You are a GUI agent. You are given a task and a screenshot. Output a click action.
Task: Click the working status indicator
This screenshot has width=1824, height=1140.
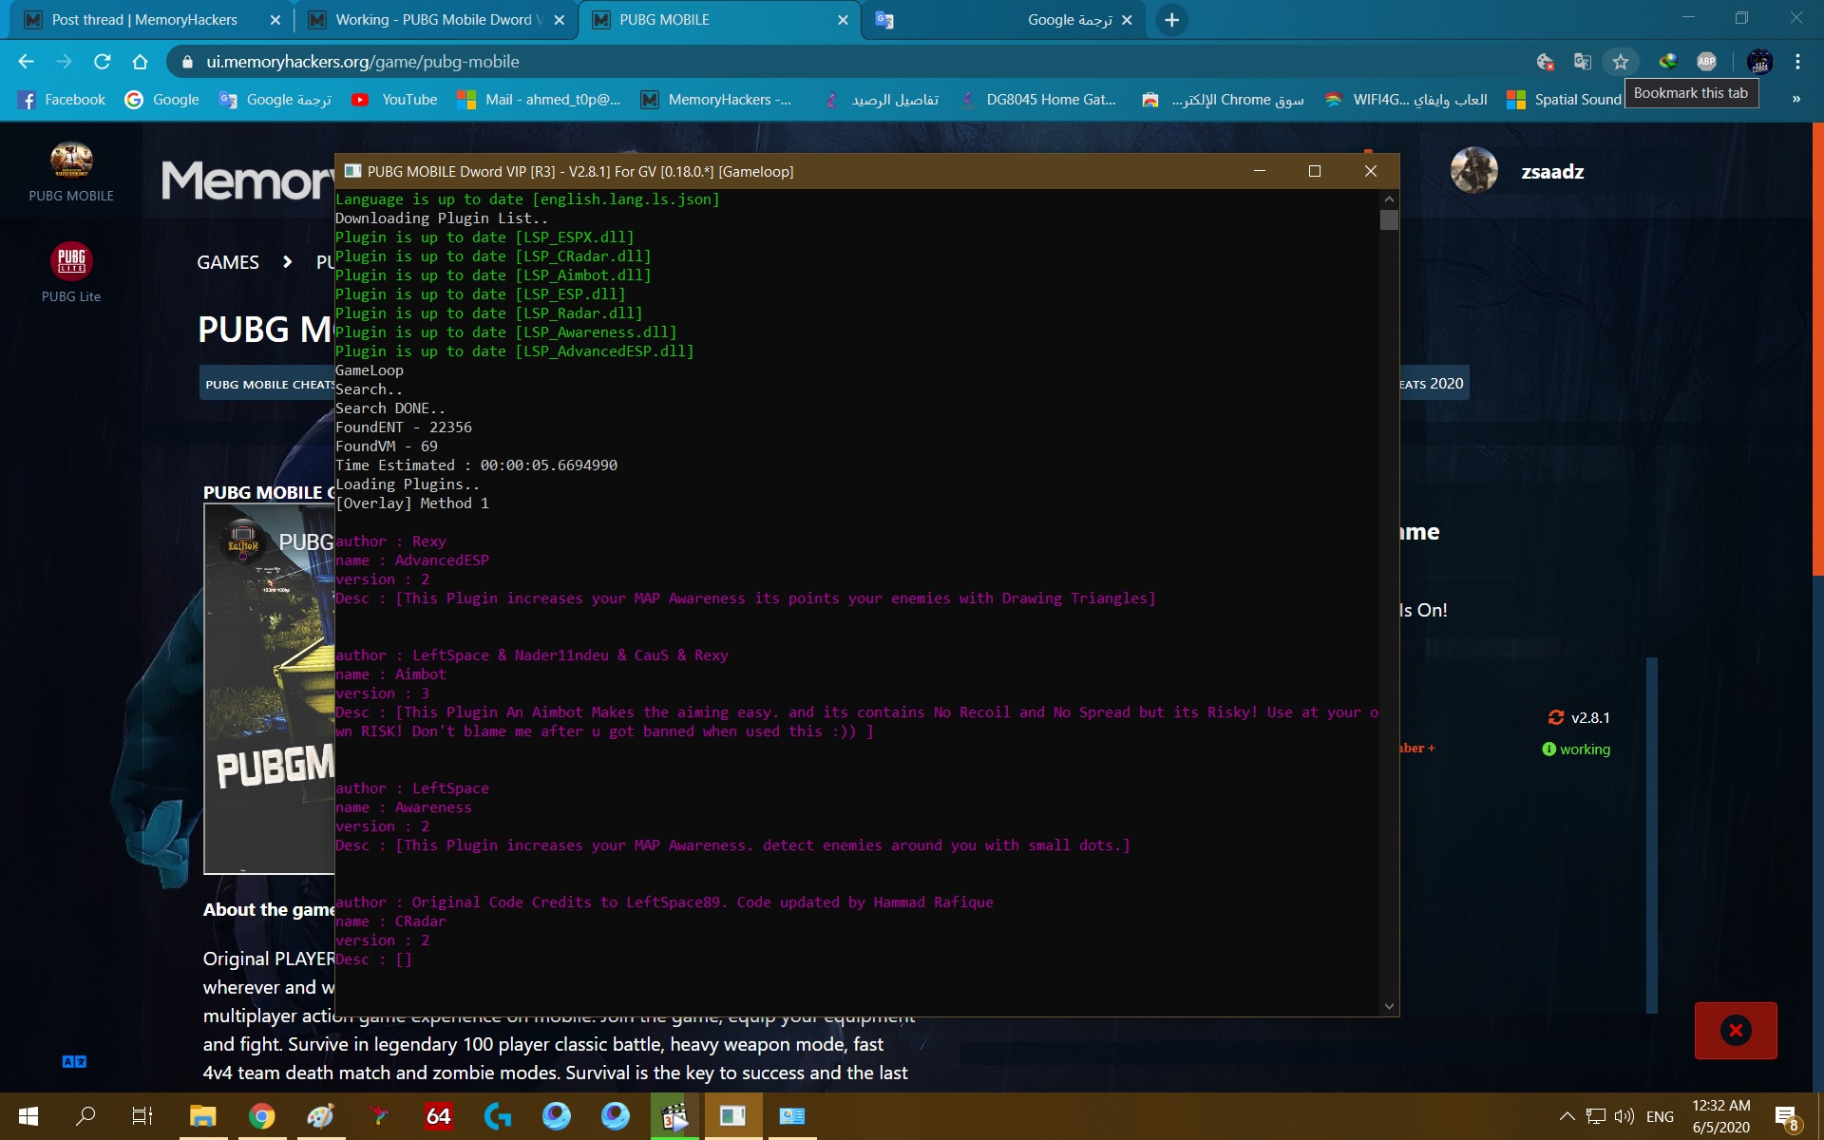1576,750
